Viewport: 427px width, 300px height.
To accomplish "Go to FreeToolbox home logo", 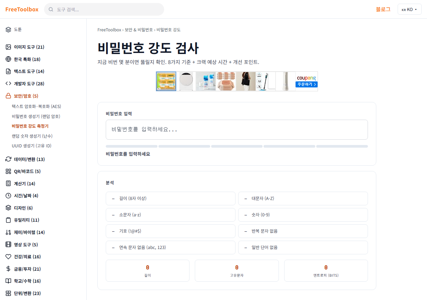I will [x=22, y=9].
